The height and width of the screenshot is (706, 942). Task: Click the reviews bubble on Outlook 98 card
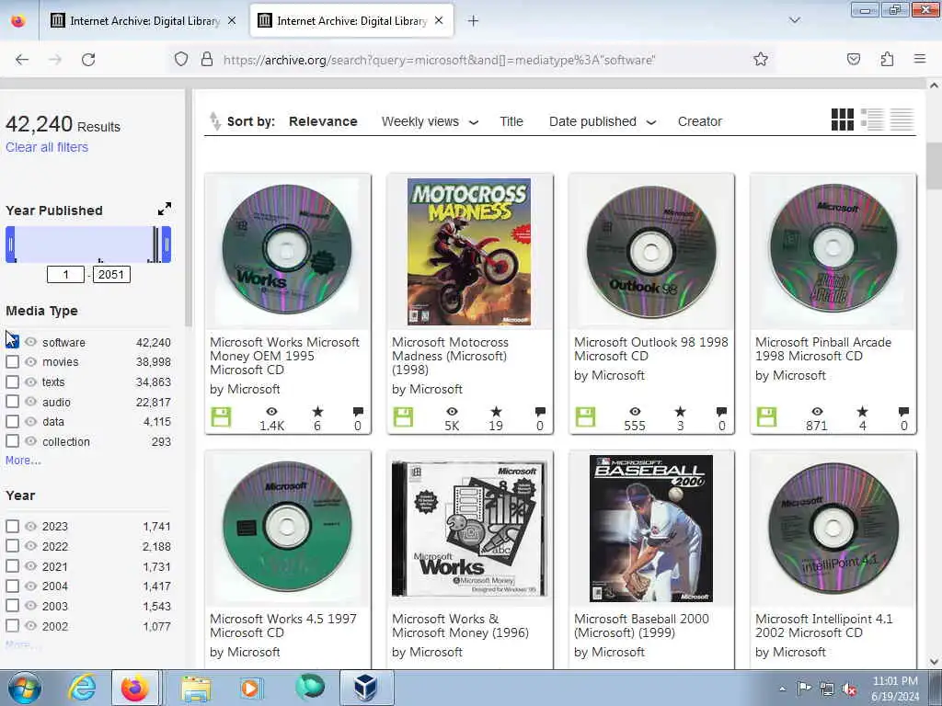721,412
